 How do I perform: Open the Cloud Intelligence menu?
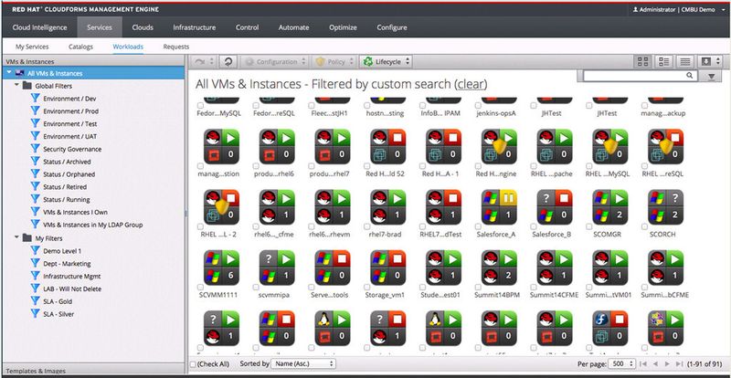point(39,27)
